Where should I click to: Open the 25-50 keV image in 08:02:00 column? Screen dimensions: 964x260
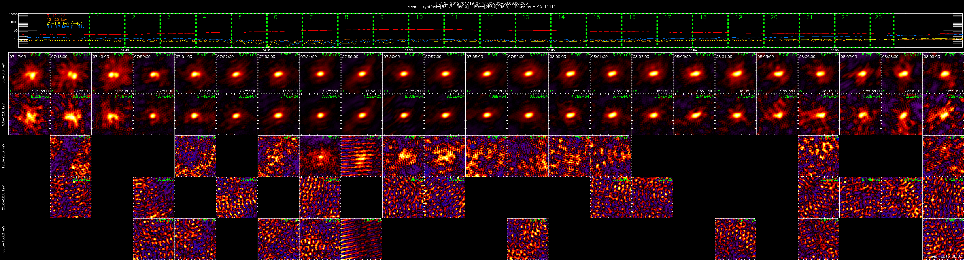click(x=652, y=197)
